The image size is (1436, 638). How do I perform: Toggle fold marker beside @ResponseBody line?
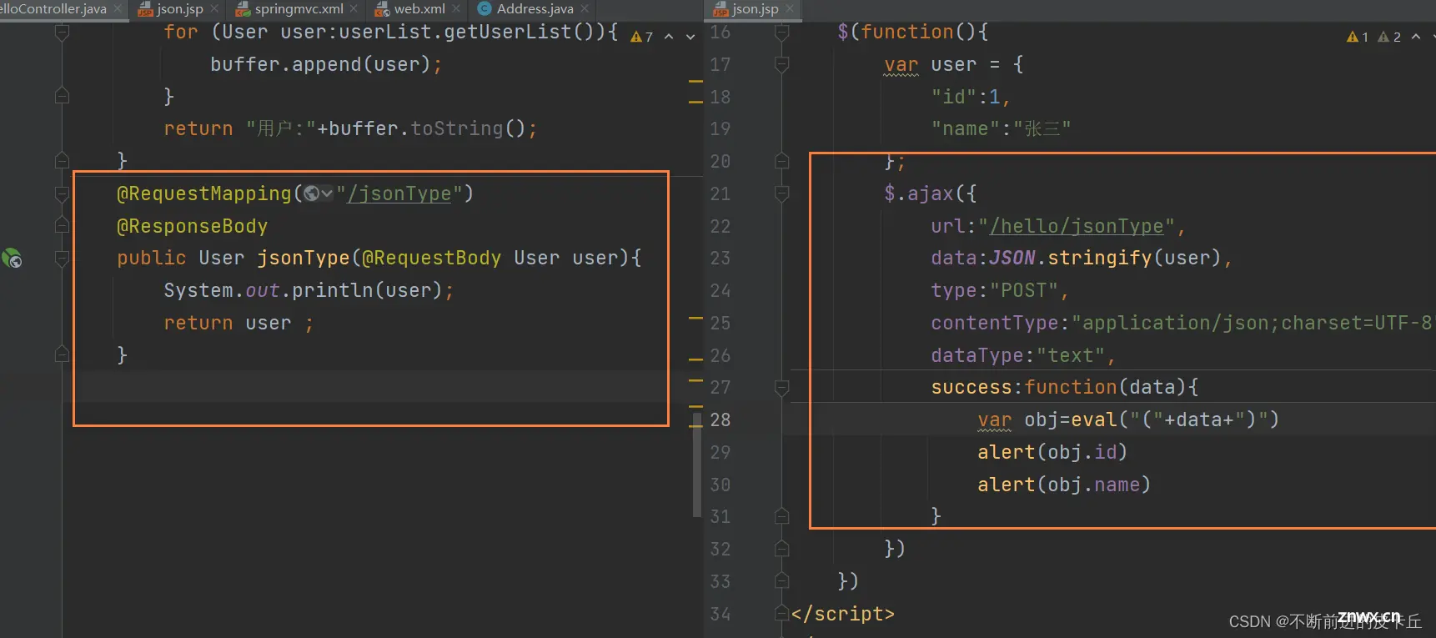(x=62, y=226)
